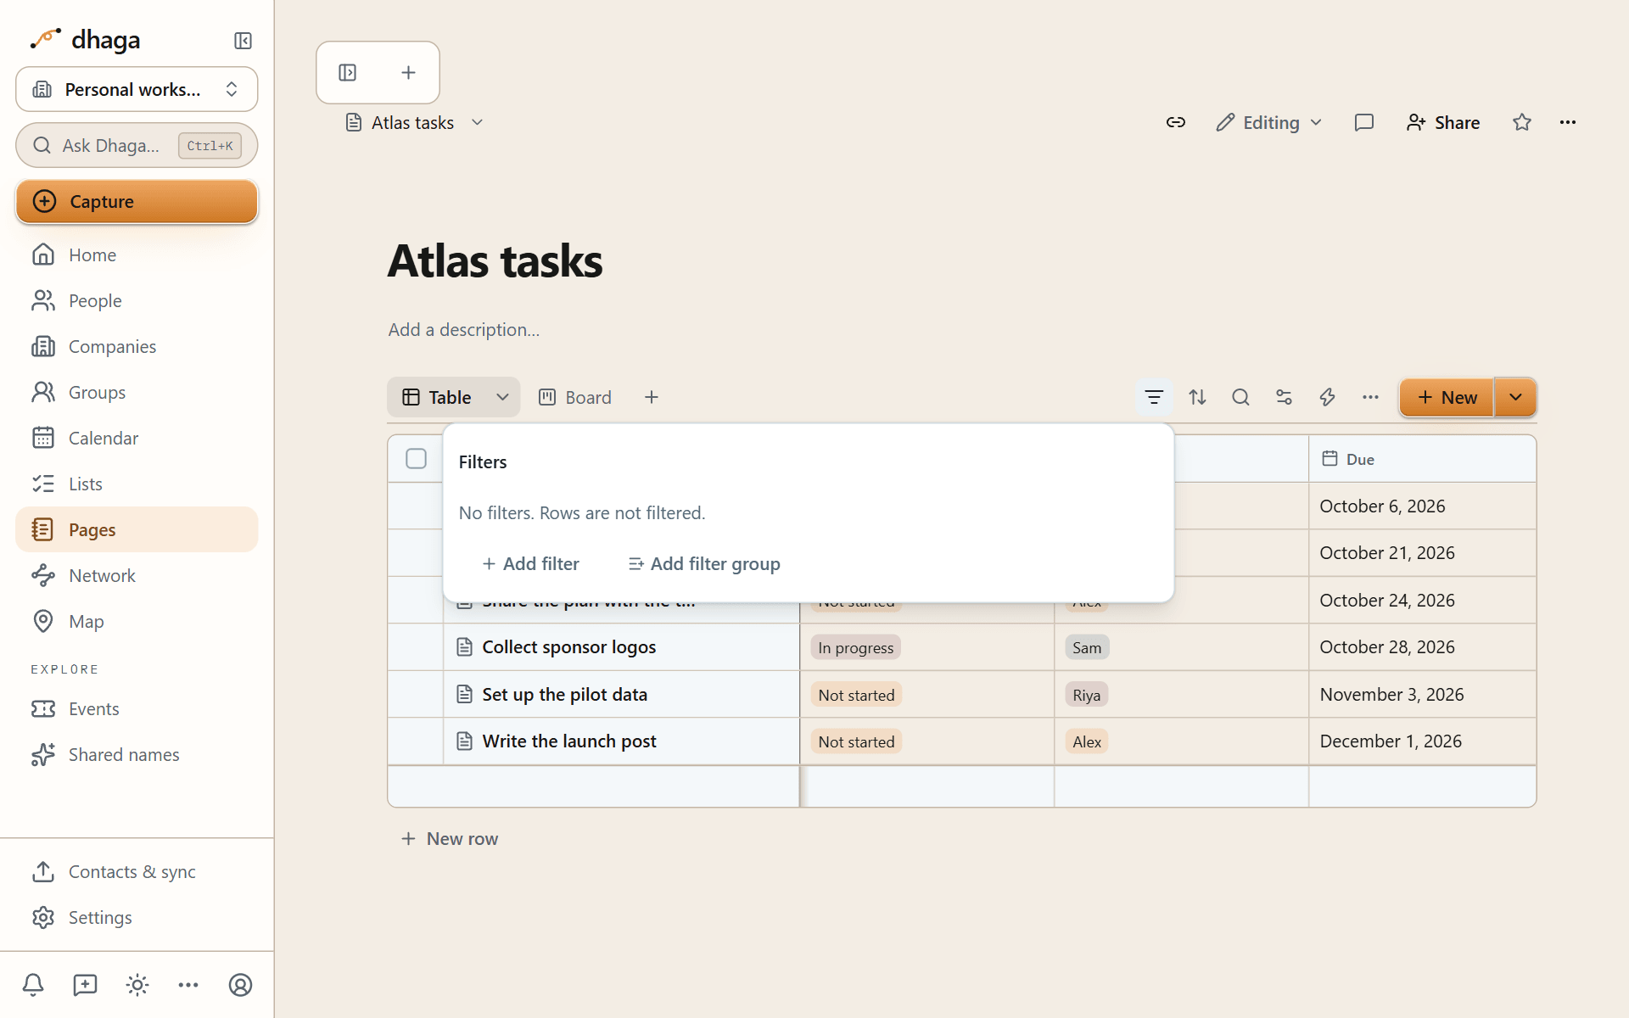The image size is (1629, 1018).
Task: Open People in the sidebar
Action: click(x=137, y=300)
